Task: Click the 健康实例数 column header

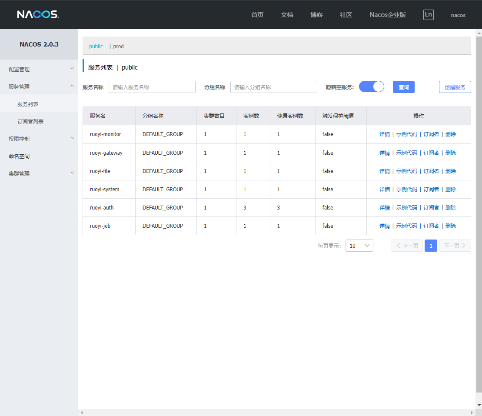Action: [x=293, y=116]
